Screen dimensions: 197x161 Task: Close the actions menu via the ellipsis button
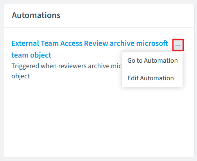(178, 45)
